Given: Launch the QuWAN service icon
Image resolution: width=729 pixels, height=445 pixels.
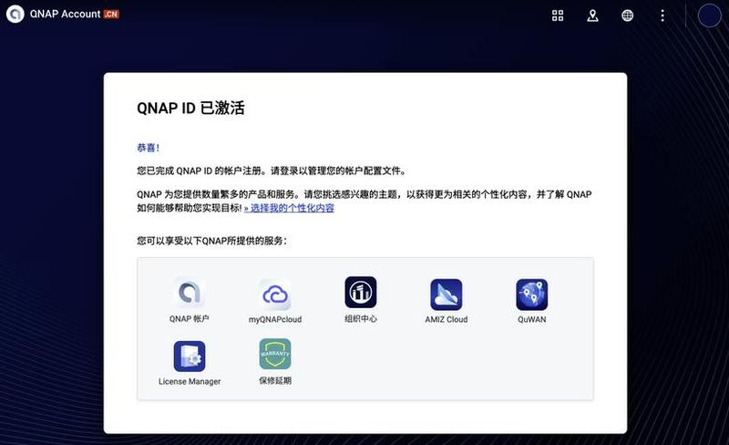Looking at the screenshot, I should click(x=532, y=295).
